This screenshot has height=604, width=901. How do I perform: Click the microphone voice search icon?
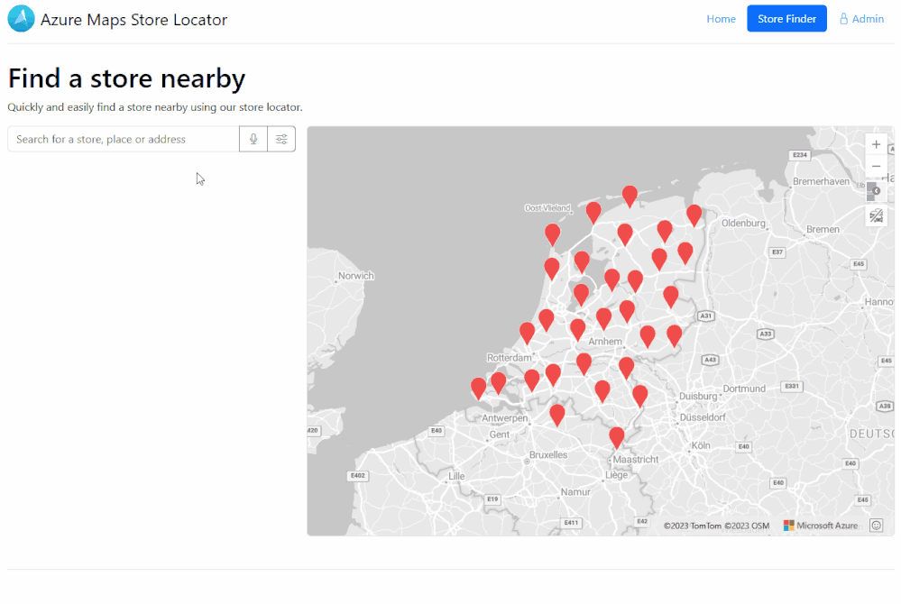click(x=253, y=139)
